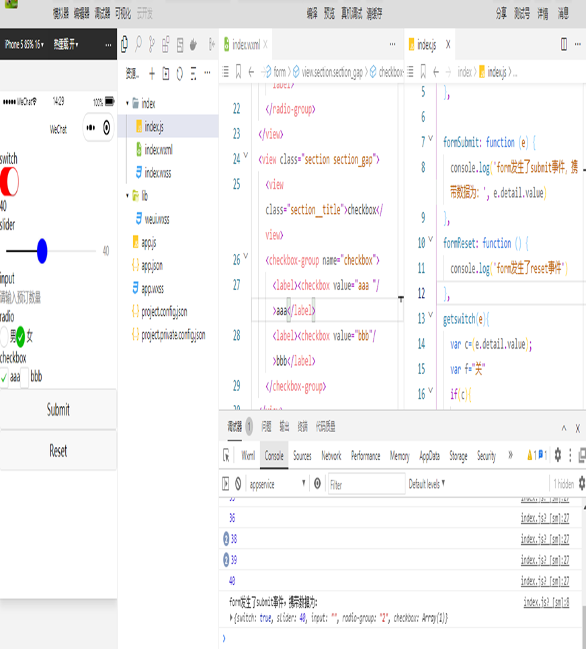Open the devtools vertical dots menu
Screen dimensions: 586x649
pos(571,456)
